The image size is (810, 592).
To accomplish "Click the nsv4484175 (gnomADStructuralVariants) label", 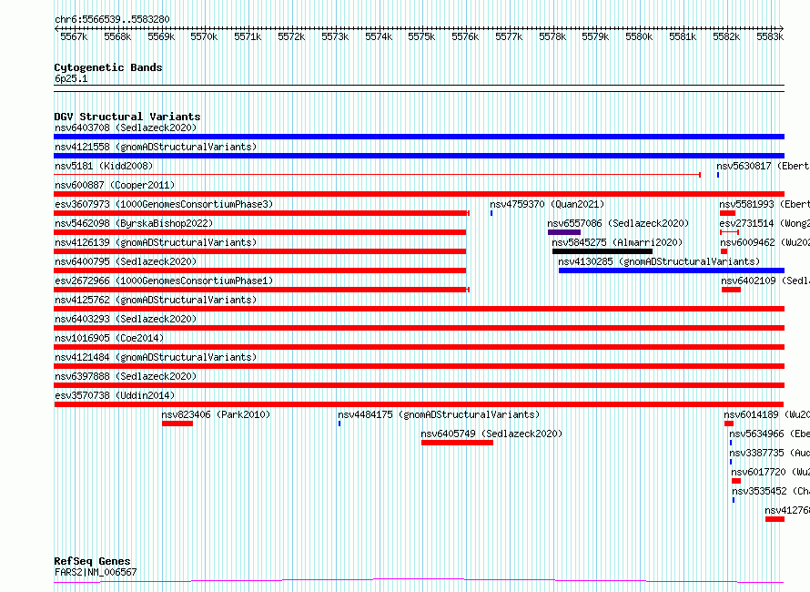I will tap(439, 414).
